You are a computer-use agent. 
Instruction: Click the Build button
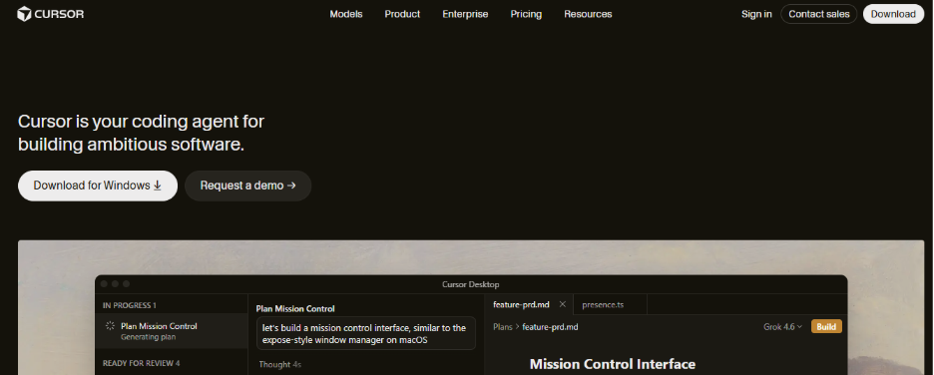tap(826, 327)
